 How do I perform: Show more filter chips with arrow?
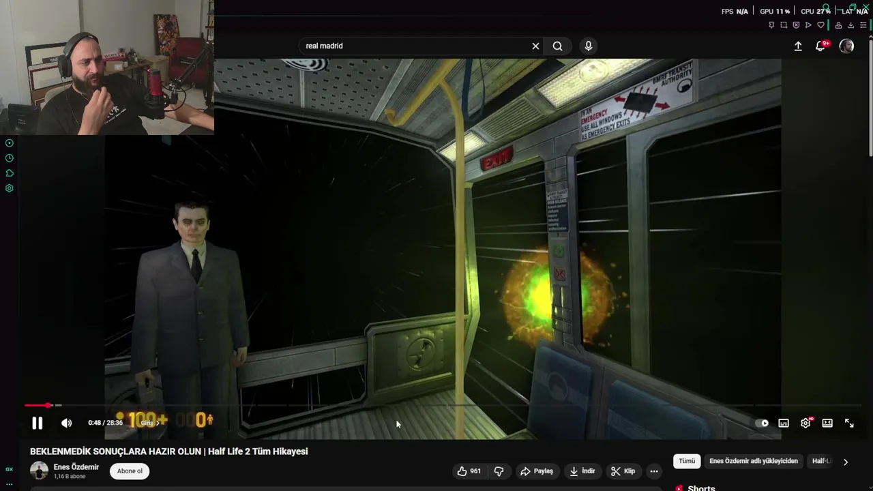click(846, 462)
